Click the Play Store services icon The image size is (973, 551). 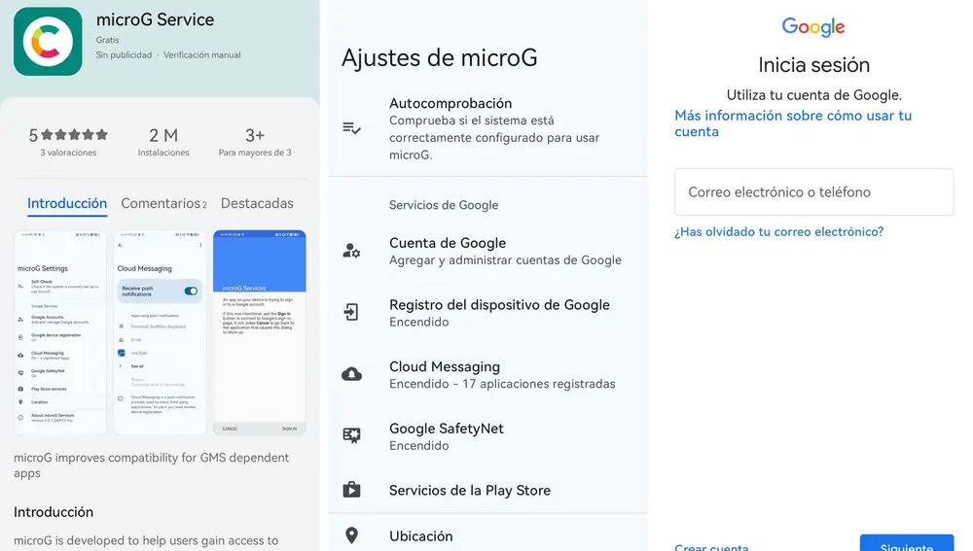tap(352, 490)
